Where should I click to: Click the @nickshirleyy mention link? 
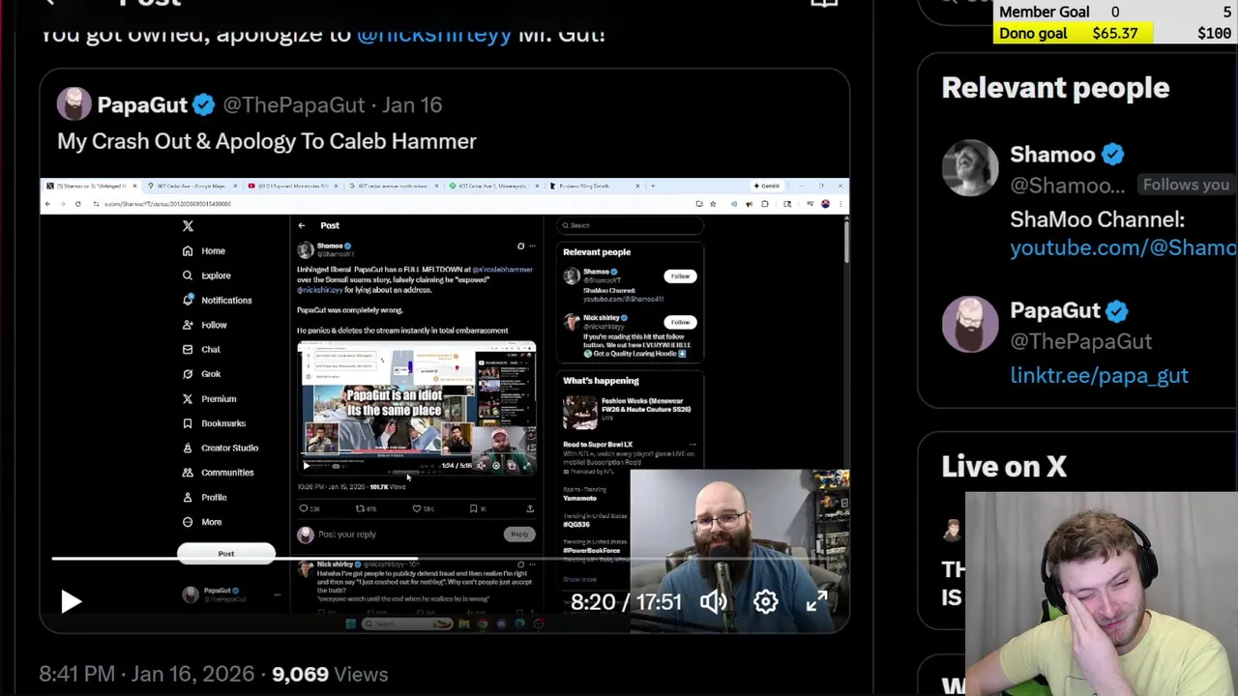[433, 34]
